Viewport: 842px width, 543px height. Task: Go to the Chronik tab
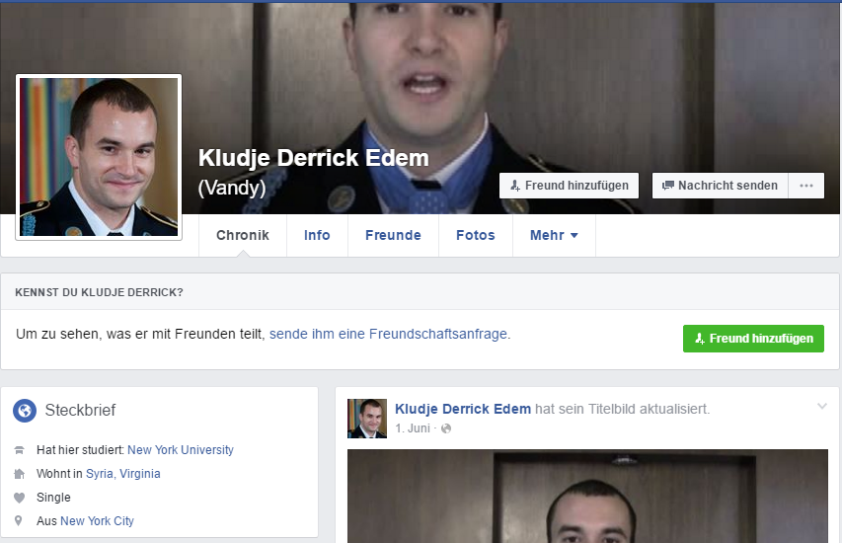click(x=243, y=236)
